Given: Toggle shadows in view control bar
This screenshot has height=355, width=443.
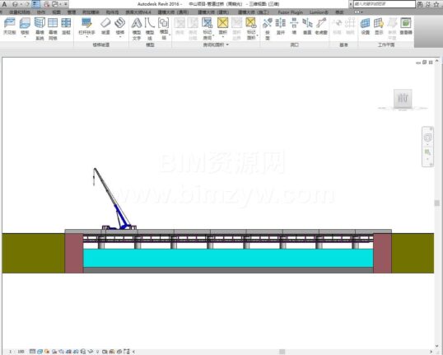Looking at the screenshot, I should pyautogui.click(x=54, y=352).
